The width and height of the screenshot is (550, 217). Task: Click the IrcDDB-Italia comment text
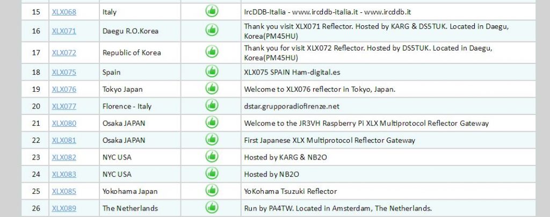[327, 12]
